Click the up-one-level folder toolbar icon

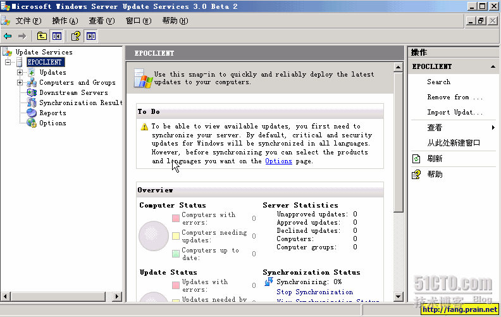coord(42,36)
